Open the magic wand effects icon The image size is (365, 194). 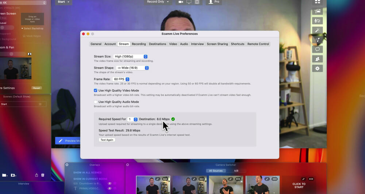318,30
